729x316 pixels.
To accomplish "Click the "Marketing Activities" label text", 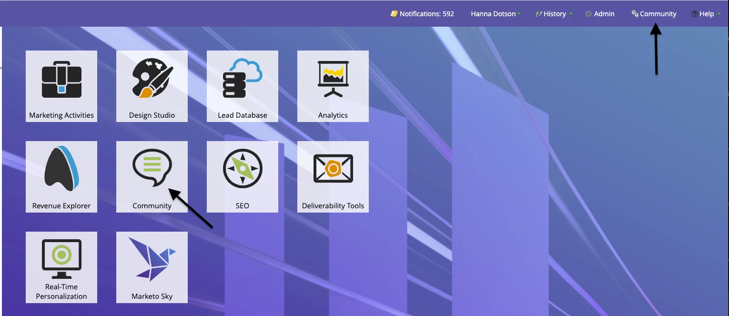I will (61, 115).
